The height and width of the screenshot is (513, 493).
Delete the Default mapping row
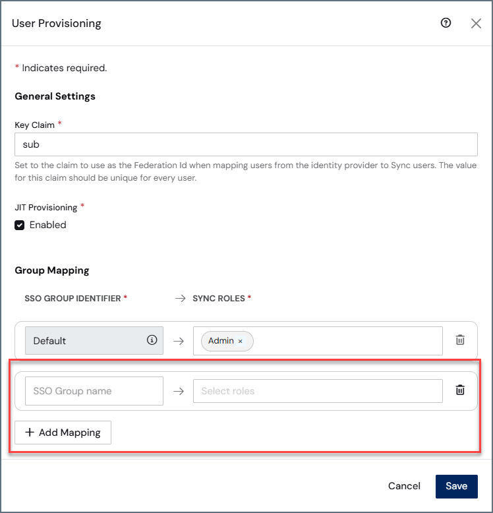tap(460, 340)
